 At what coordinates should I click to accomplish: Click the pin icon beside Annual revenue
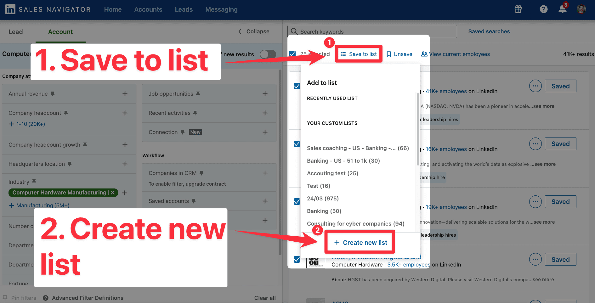pos(53,94)
